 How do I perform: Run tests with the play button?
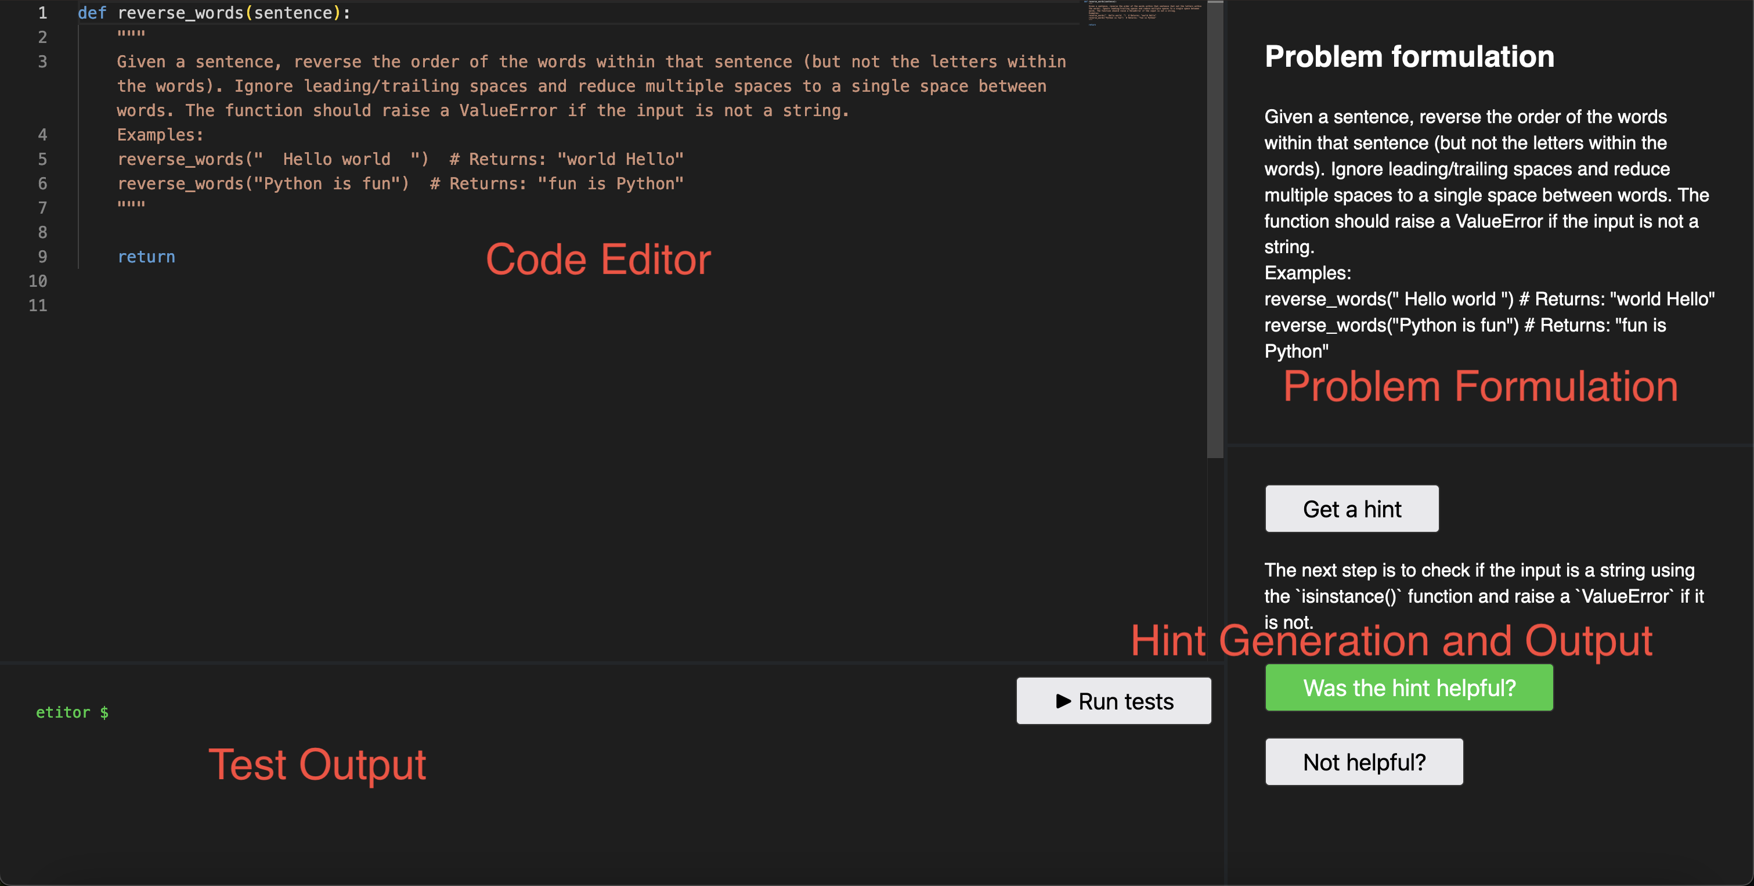[x=1113, y=701]
